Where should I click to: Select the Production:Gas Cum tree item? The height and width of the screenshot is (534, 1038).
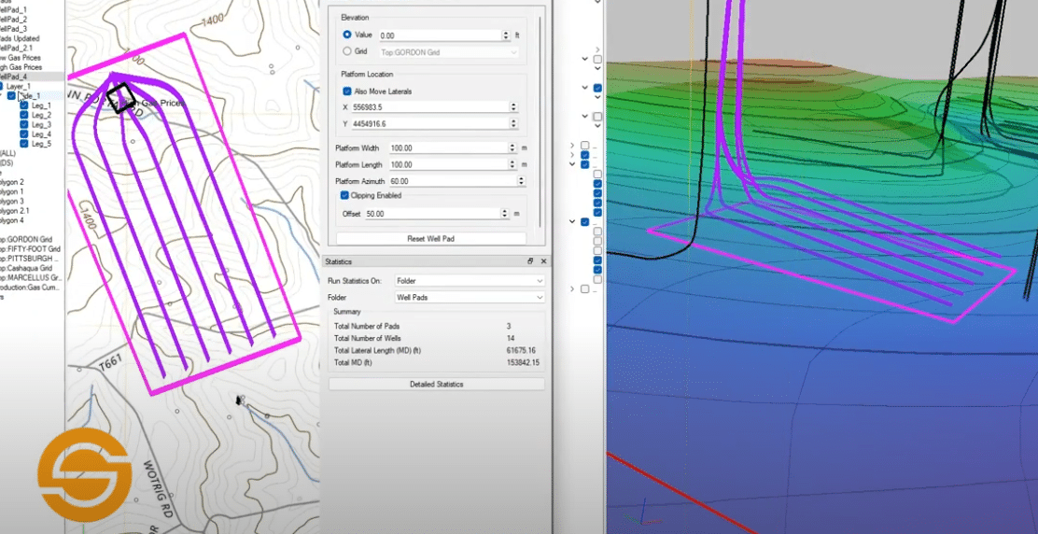[x=31, y=288]
